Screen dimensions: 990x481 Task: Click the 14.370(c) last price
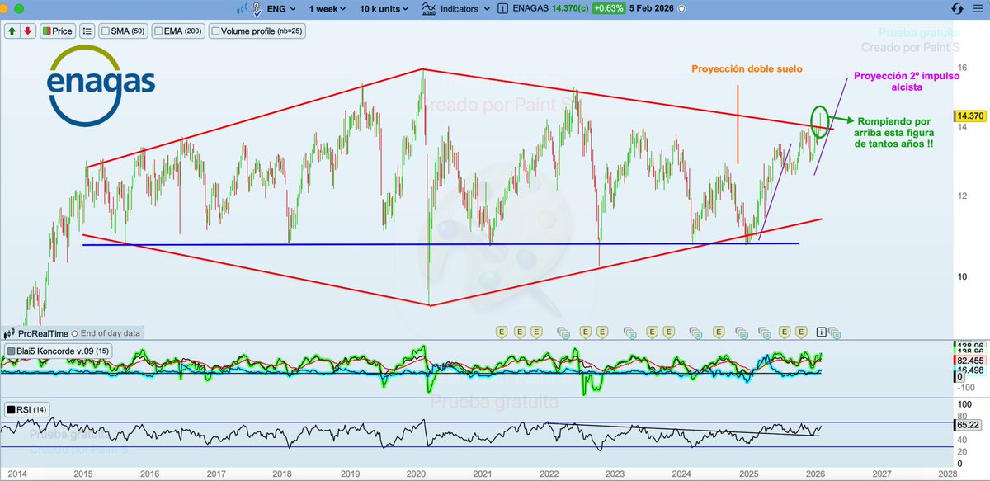point(569,9)
